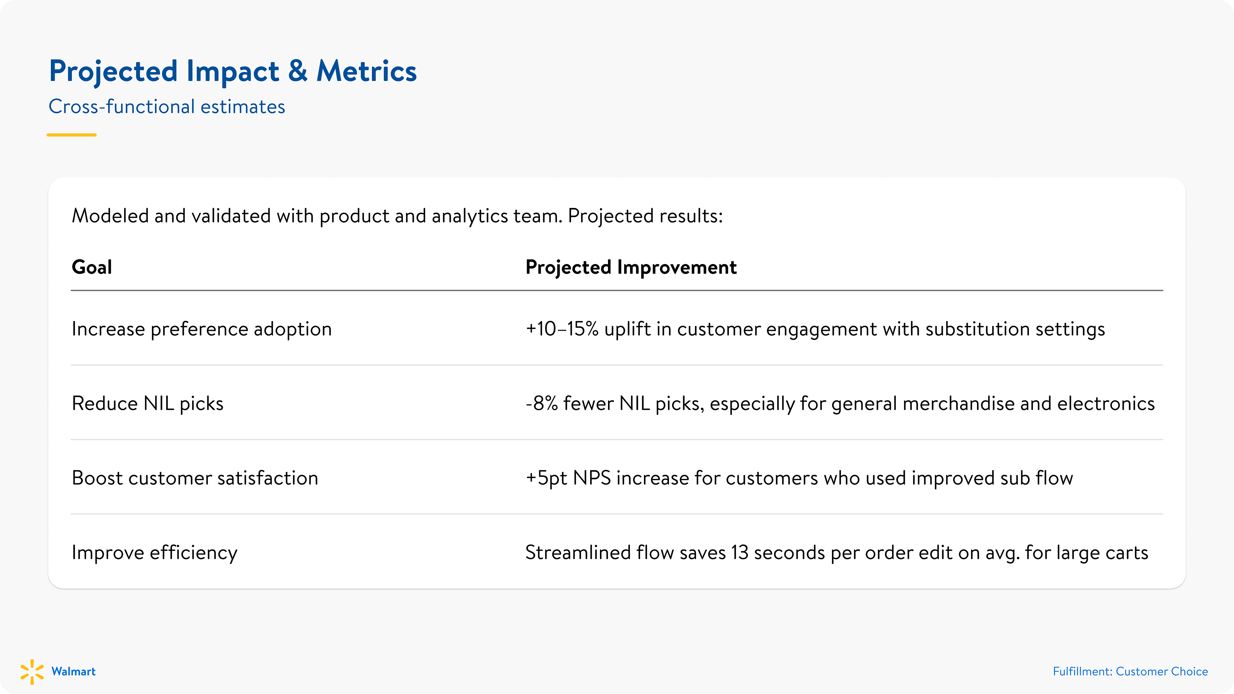The width and height of the screenshot is (1234, 694).
Task: Click the Cross-functional estimates subtitle
Action: coord(167,106)
